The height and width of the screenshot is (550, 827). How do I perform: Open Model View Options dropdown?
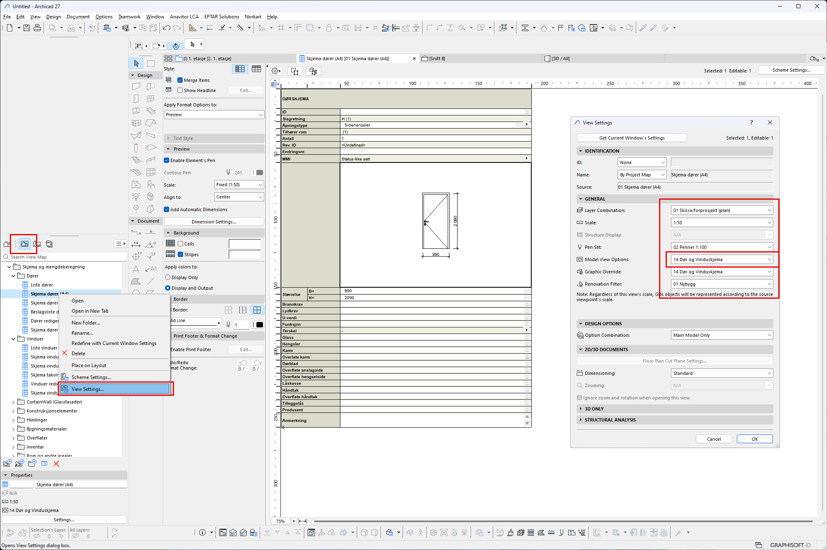click(x=722, y=259)
